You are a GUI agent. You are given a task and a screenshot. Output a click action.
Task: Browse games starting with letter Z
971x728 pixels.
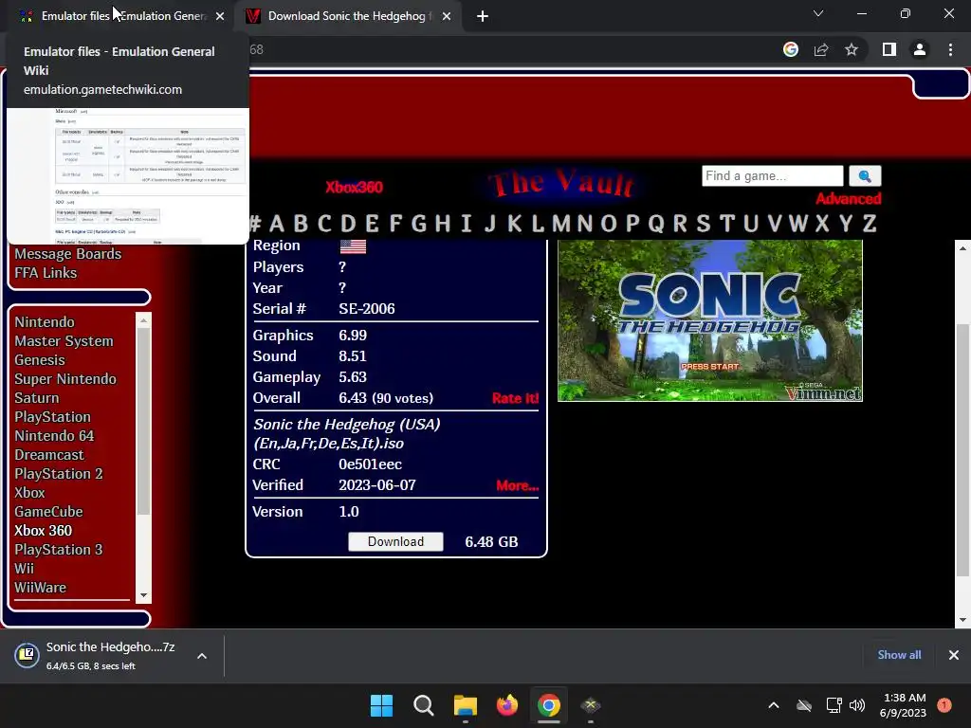[x=870, y=223]
